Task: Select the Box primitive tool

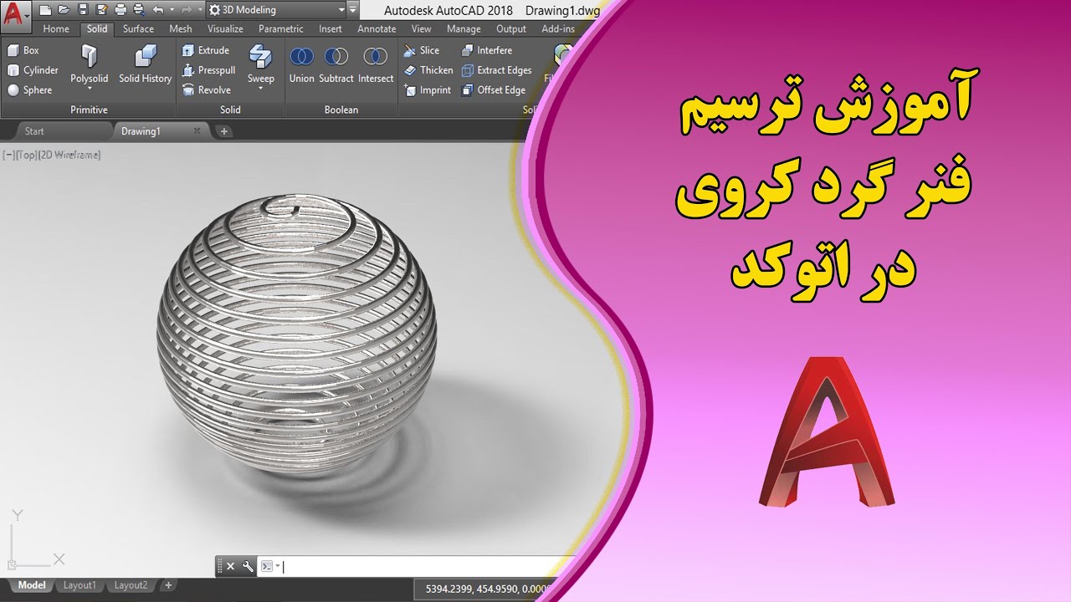Action: 23,50
